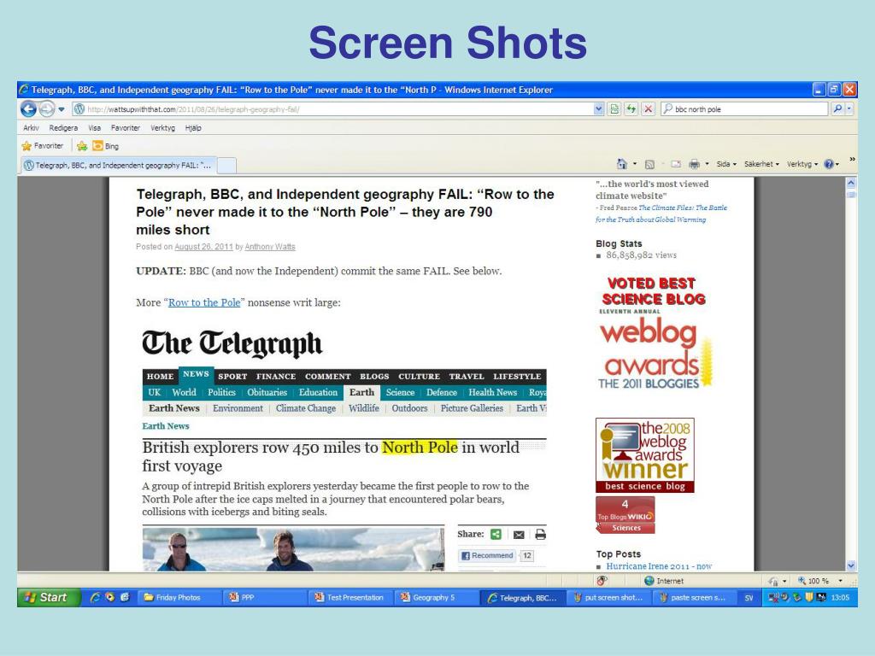Screen dimensions: 875x656
Task: Open a new blank tab
Action: (x=226, y=165)
